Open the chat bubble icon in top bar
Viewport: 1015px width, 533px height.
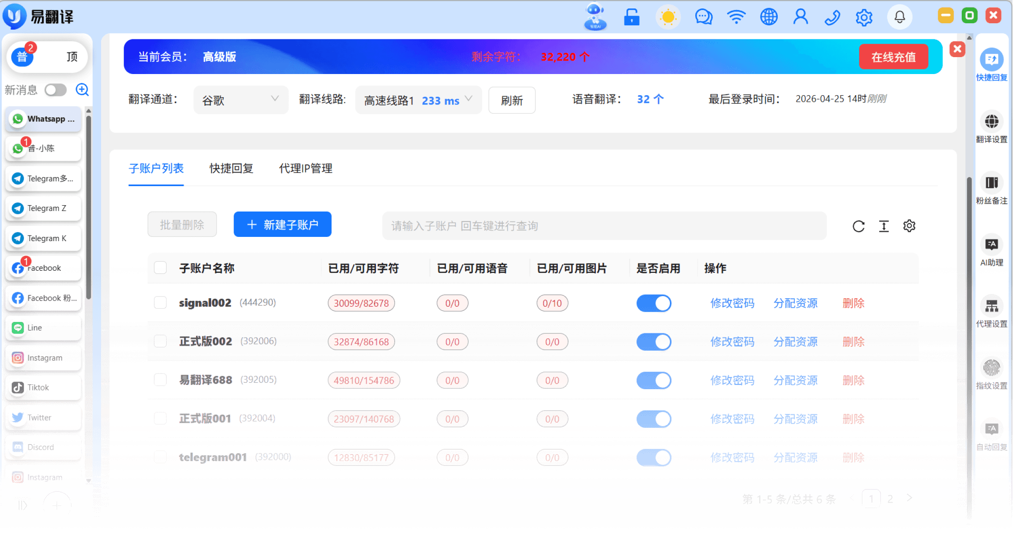[704, 17]
